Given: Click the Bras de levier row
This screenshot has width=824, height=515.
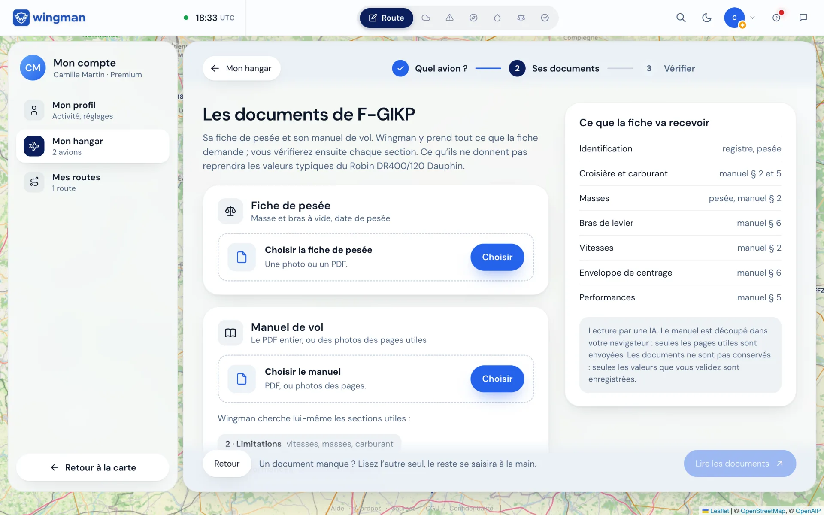Looking at the screenshot, I should click(680, 223).
